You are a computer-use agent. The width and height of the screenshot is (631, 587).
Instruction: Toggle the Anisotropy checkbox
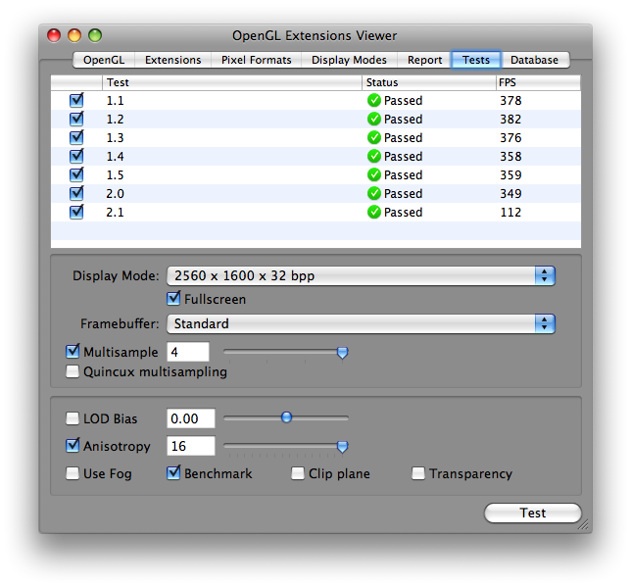(73, 446)
